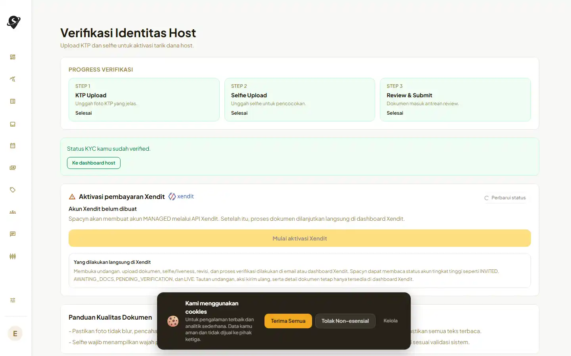Click the Status KYC kamu sudah verified text
Screen dimensions: 571x356
(x=109, y=149)
